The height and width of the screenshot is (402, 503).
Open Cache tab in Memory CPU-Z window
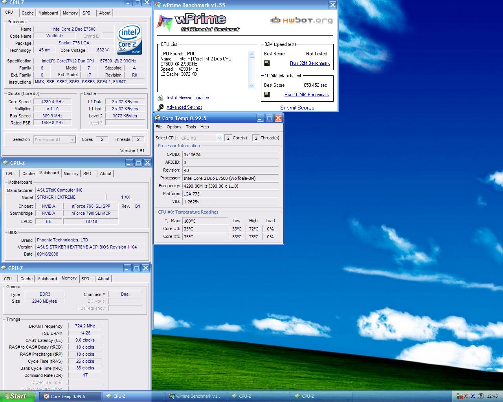coord(26,279)
